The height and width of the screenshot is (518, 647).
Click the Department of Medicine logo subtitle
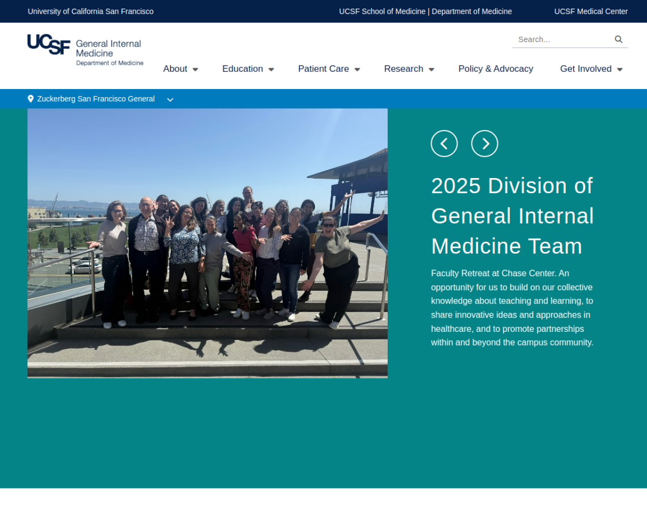(110, 63)
